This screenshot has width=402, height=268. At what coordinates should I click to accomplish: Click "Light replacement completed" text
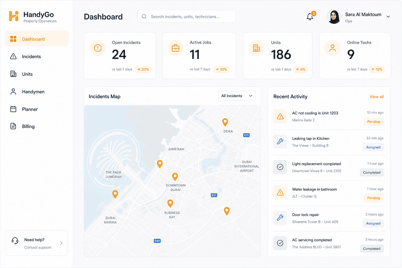[316, 164]
